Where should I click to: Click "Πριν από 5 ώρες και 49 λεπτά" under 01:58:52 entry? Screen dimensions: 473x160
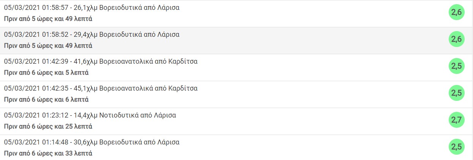[x=48, y=45]
